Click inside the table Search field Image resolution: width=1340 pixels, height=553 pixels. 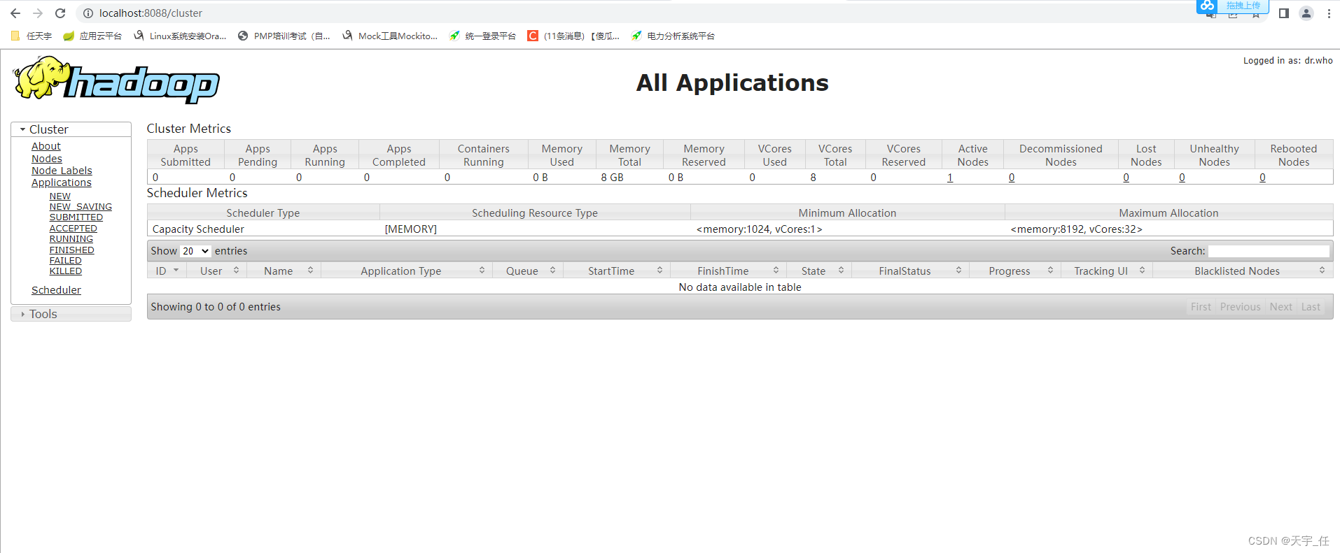coord(1268,251)
